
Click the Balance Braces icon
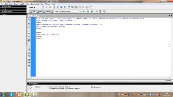click(29, 36)
